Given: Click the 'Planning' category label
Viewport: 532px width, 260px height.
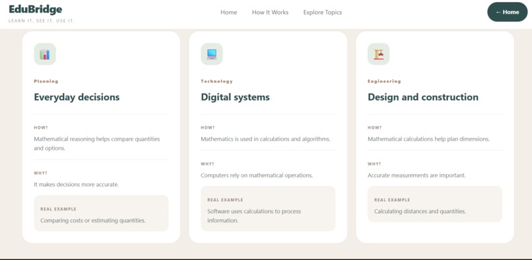Looking at the screenshot, I should (46, 81).
